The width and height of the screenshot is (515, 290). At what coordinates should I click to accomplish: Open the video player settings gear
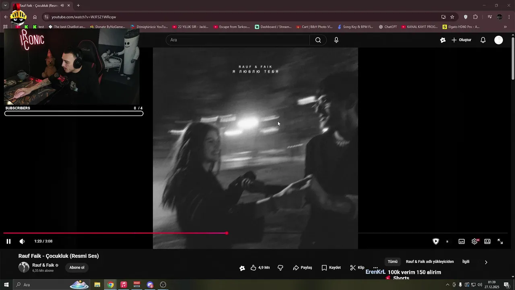point(475,241)
